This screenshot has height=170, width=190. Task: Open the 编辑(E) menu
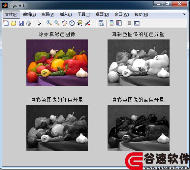pos(29,14)
